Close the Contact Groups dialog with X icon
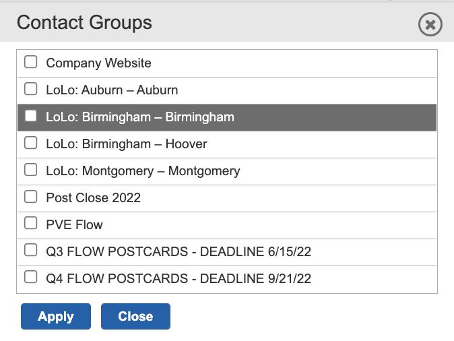The image size is (454, 341). coord(430,24)
